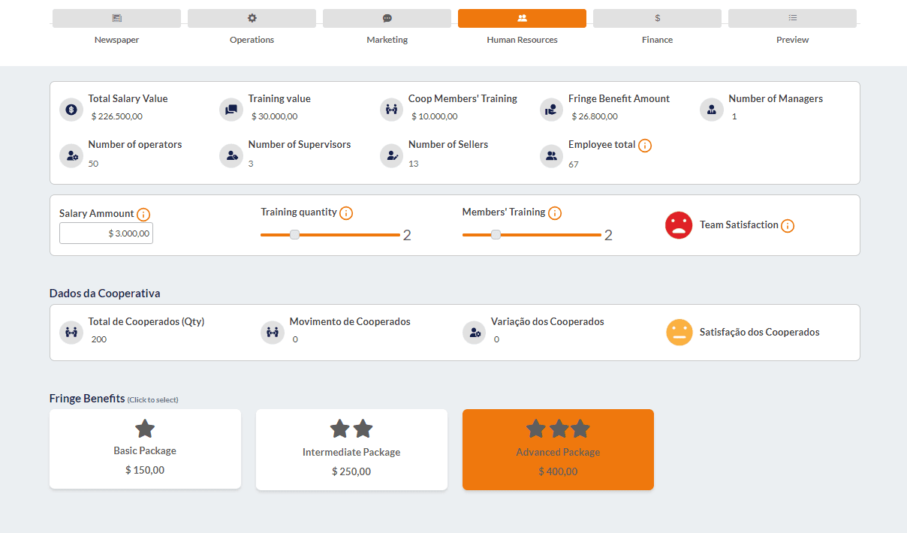Select the Advanced Package card
The image size is (907, 533).
[558, 449]
